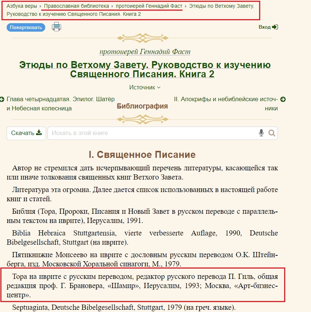Click the paragraph beginning Литература эта огромна
The width and height of the screenshot is (311, 312).
click(142, 194)
